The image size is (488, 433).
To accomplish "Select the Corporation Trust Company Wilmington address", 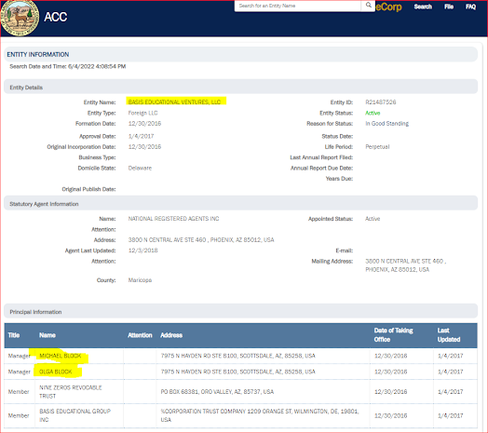I will (260, 415).
